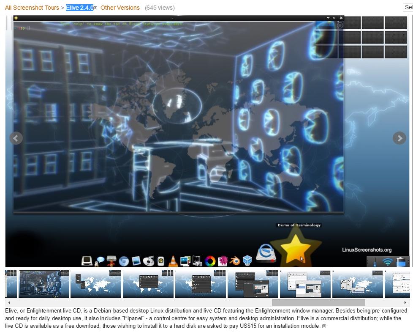Click the stamp tool icon in dock
This screenshot has height=332, width=413.
click(x=111, y=261)
